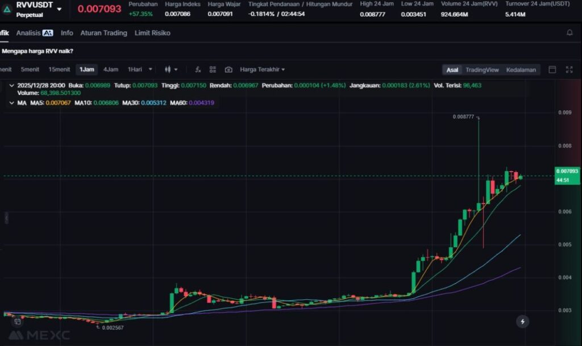Screen dimensions: 582x346
Task: Select the Asal chart view
Action: 452,70
